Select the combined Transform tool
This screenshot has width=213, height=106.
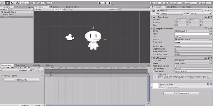[27, 3]
